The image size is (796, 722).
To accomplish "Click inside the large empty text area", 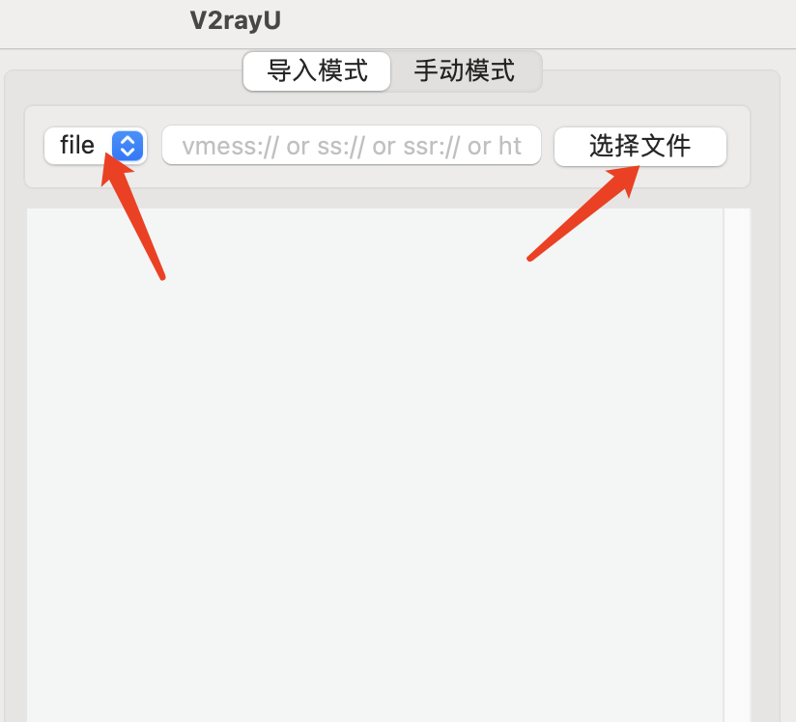I will (375, 464).
